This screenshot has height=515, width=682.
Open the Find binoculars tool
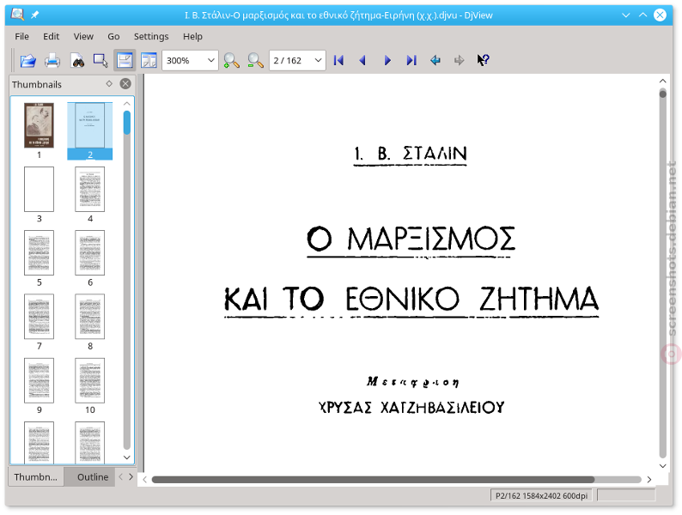click(x=77, y=60)
